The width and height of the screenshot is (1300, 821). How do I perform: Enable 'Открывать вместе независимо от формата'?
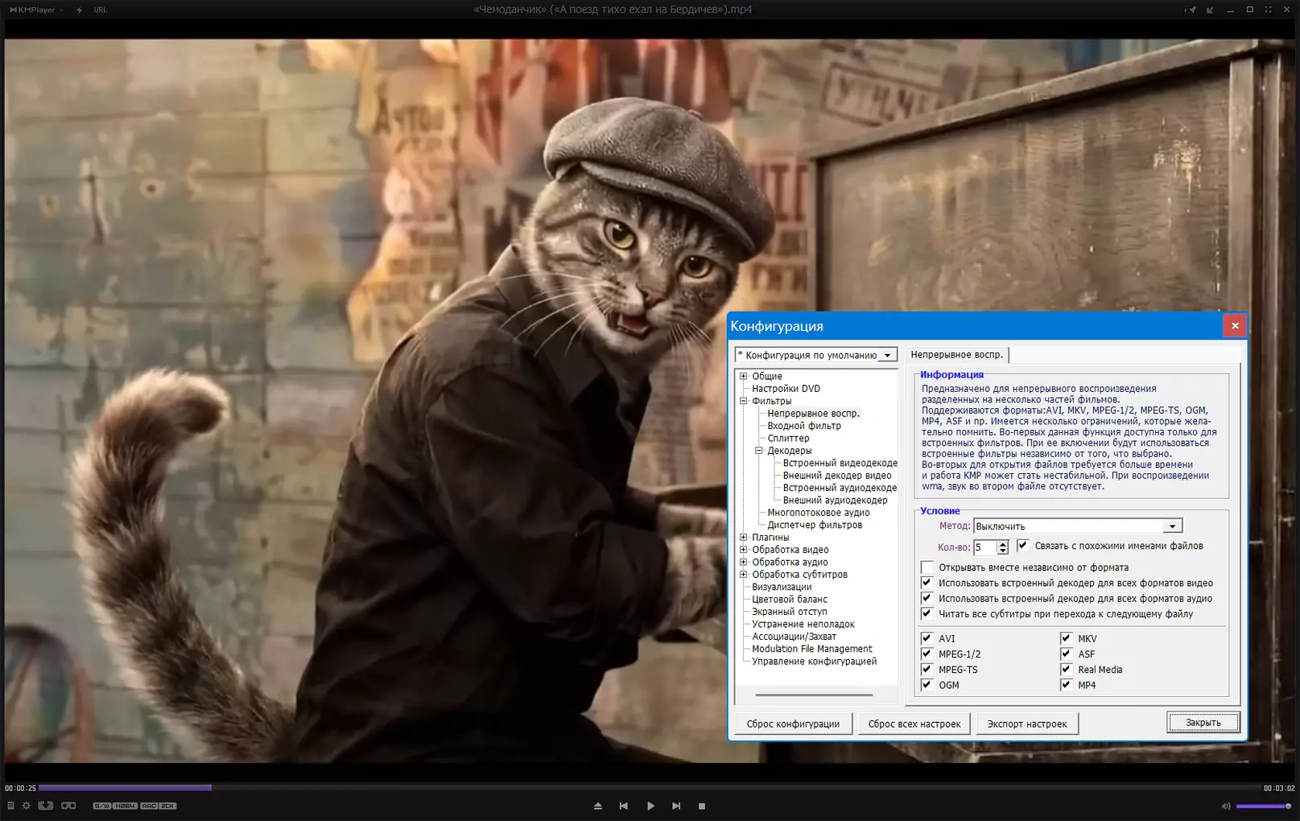[927, 567]
